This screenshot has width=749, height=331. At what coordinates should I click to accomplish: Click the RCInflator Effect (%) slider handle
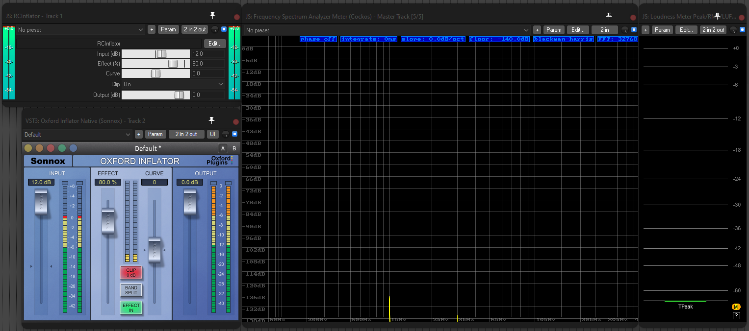pyautogui.click(x=173, y=64)
